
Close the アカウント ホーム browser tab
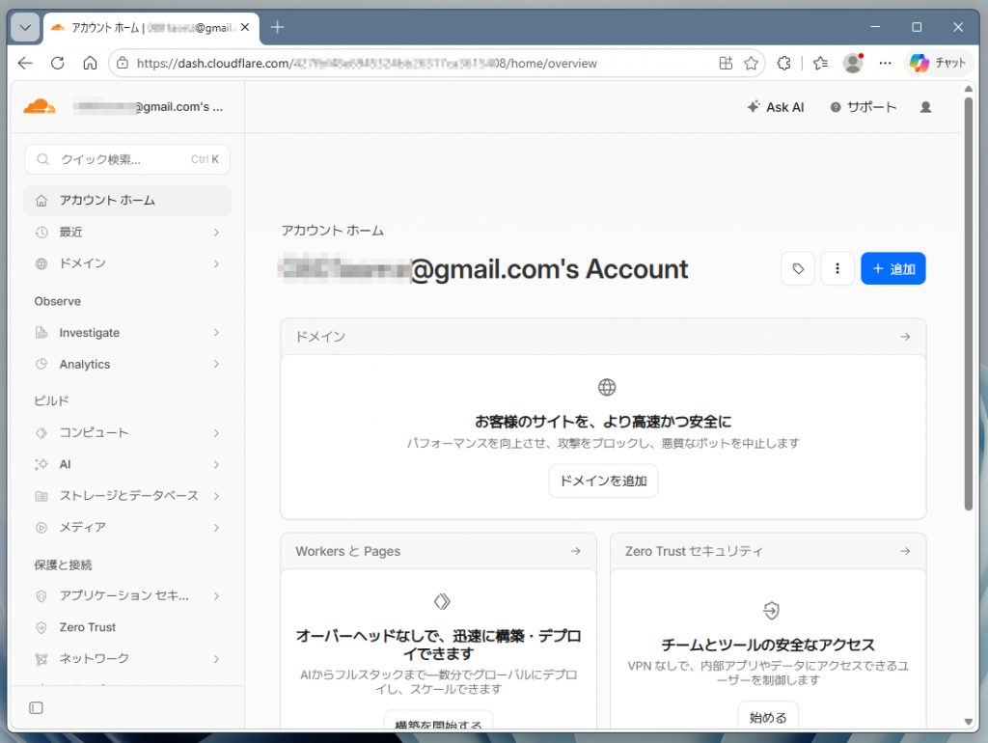click(x=245, y=27)
